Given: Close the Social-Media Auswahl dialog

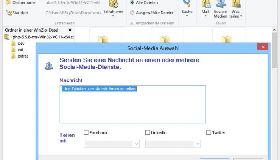Looking at the screenshot, I should [263, 47].
